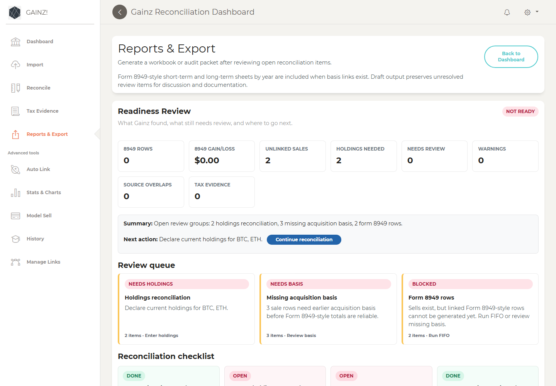This screenshot has width=556, height=386.
Task: Click the SOURCE OVERLAPS stat card
Action: (151, 192)
